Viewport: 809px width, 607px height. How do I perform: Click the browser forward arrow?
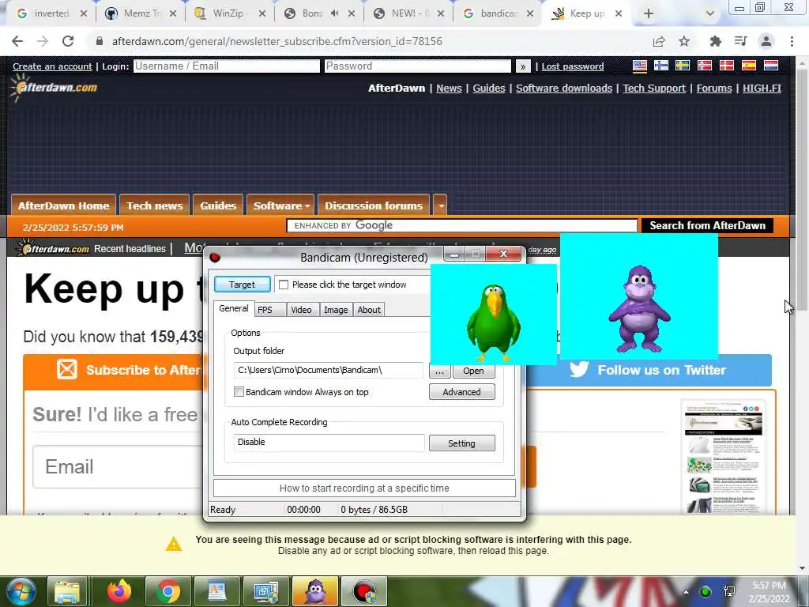(x=43, y=41)
